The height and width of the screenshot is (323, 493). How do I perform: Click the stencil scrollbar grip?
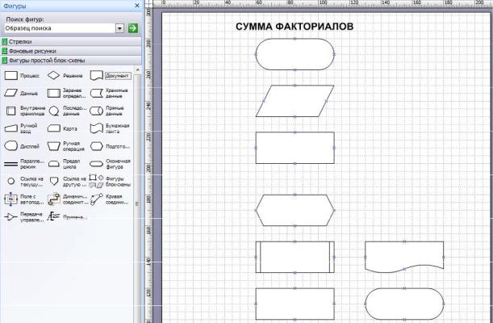tap(137, 203)
